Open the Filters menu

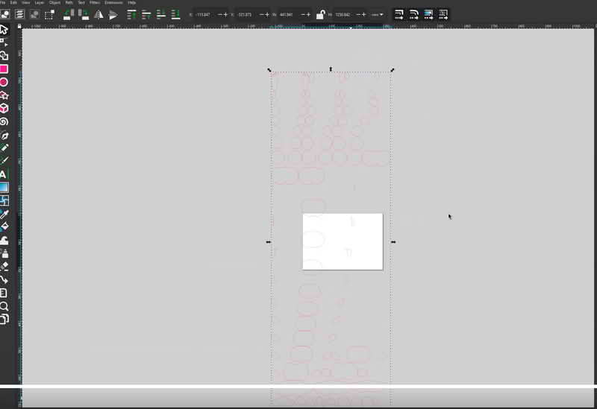pos(95,3)
